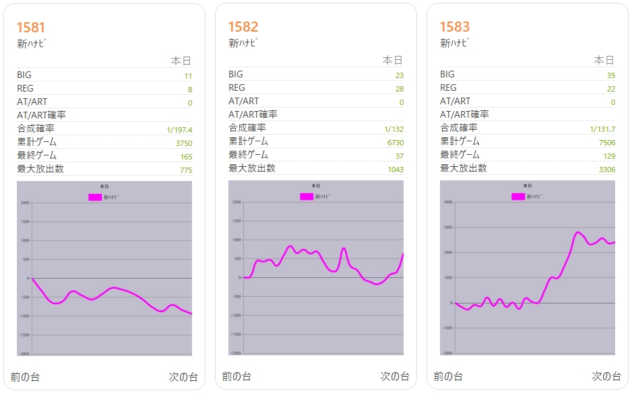Go to 前の台 from machine 1582 card
632x393 pixels.
pos(236,376)
